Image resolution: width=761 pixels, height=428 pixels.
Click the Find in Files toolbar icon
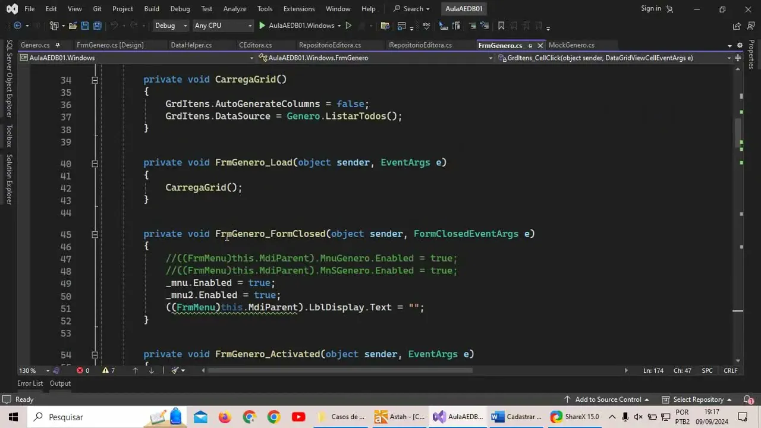click(x=385, y=26)
